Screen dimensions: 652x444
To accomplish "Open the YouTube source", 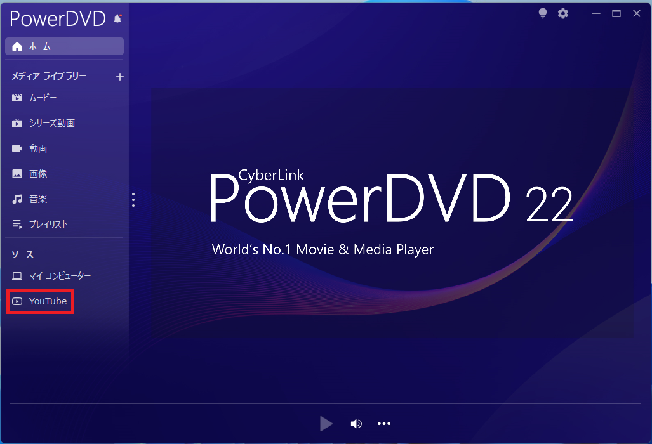I will click(41, 301).
